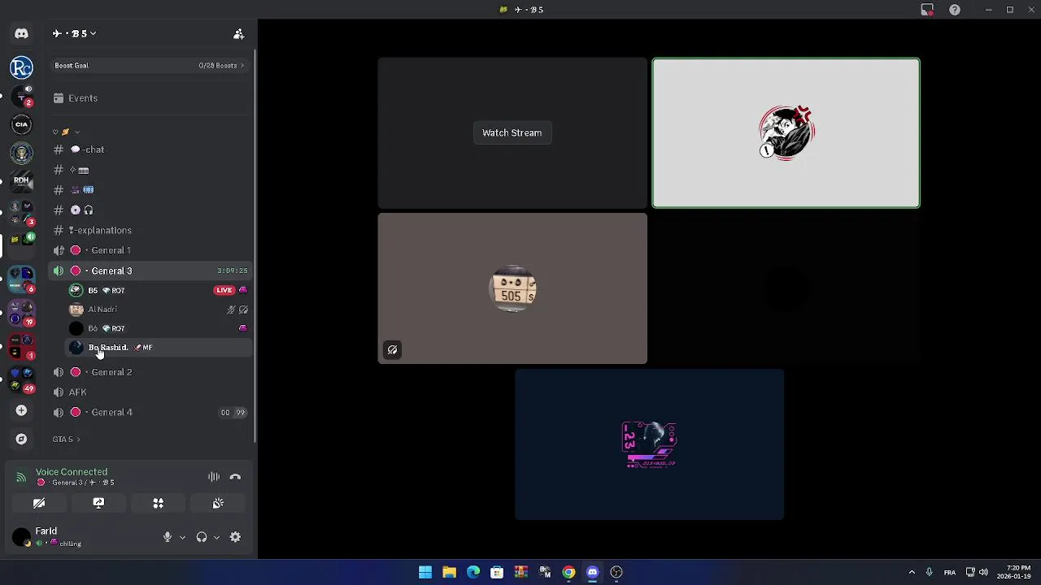
Task: Open Discord inbox icon in title bar
Action: (x=927, y=10)
